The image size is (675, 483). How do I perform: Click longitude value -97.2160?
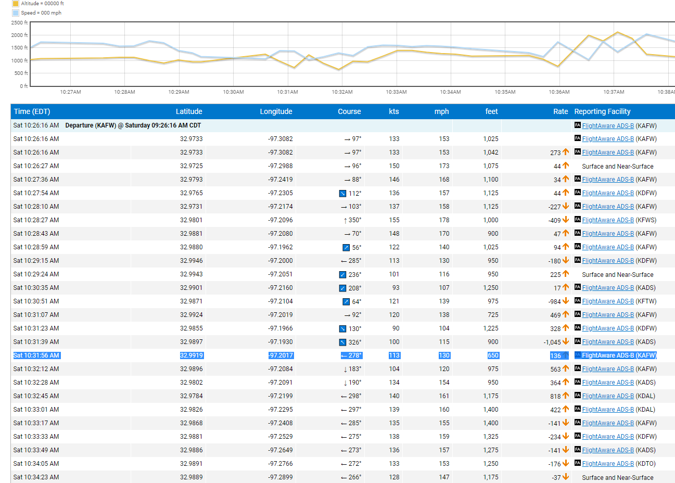pyautogui.click(x=281, y=288)
